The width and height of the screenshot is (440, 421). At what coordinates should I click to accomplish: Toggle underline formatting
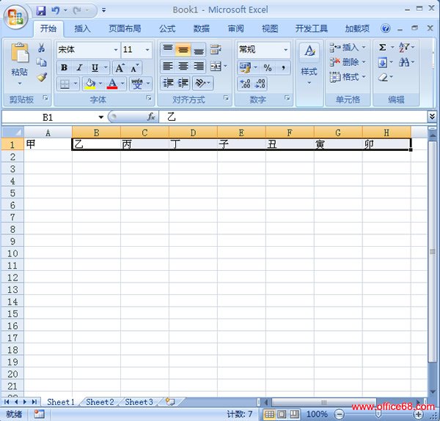[x=95, y=67]
